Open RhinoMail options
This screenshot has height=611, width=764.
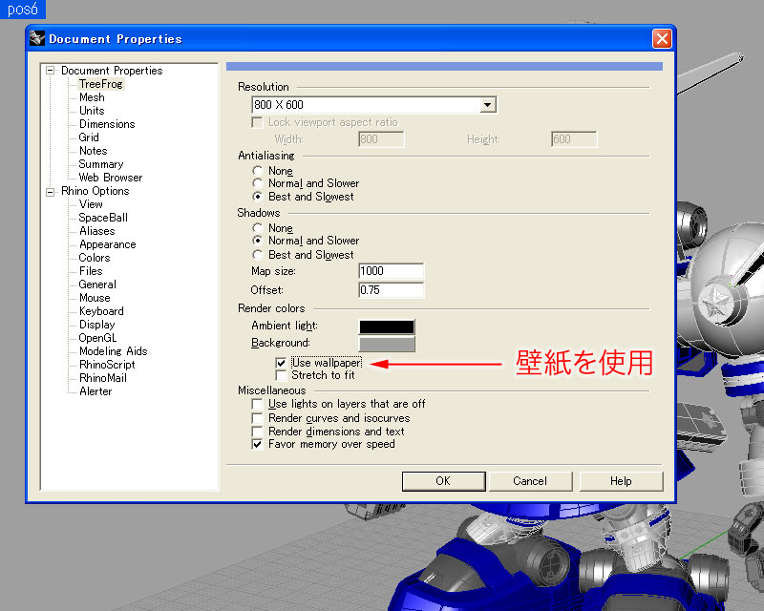coord(103,378)
